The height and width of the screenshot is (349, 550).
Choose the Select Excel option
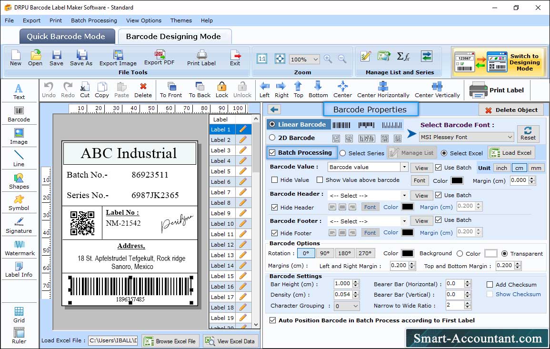pos(444,153)
